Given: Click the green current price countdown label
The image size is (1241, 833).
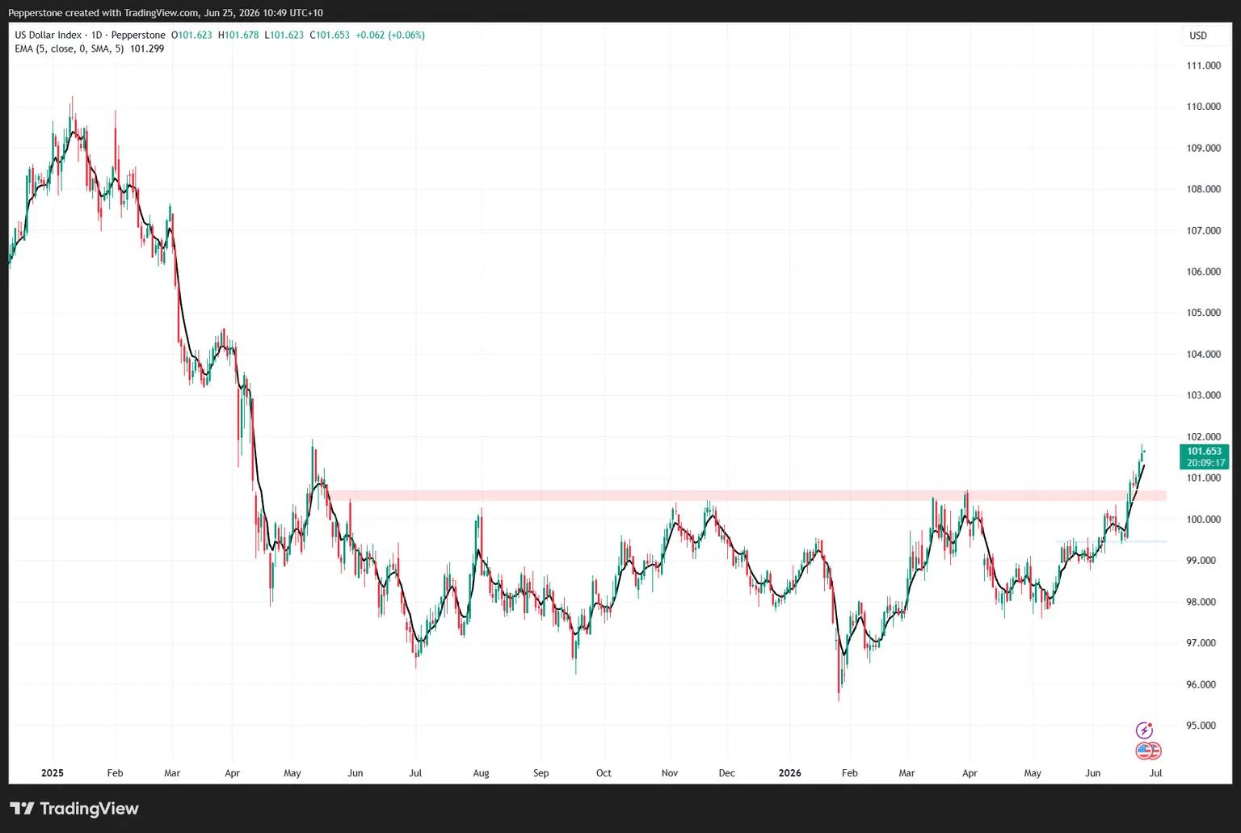Looking at the screenshot, I should point(1205,457).
